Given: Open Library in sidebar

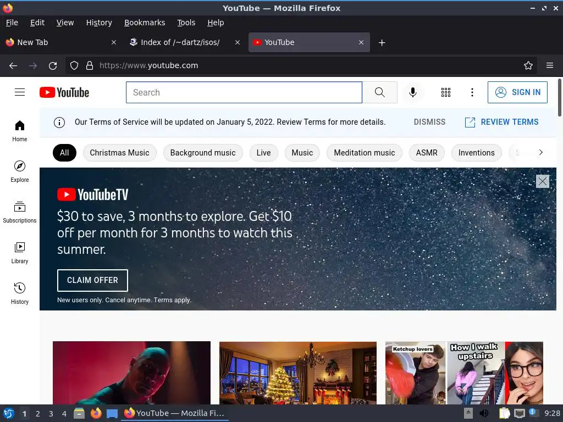Looking at the screenshot, I should (20, 253).
